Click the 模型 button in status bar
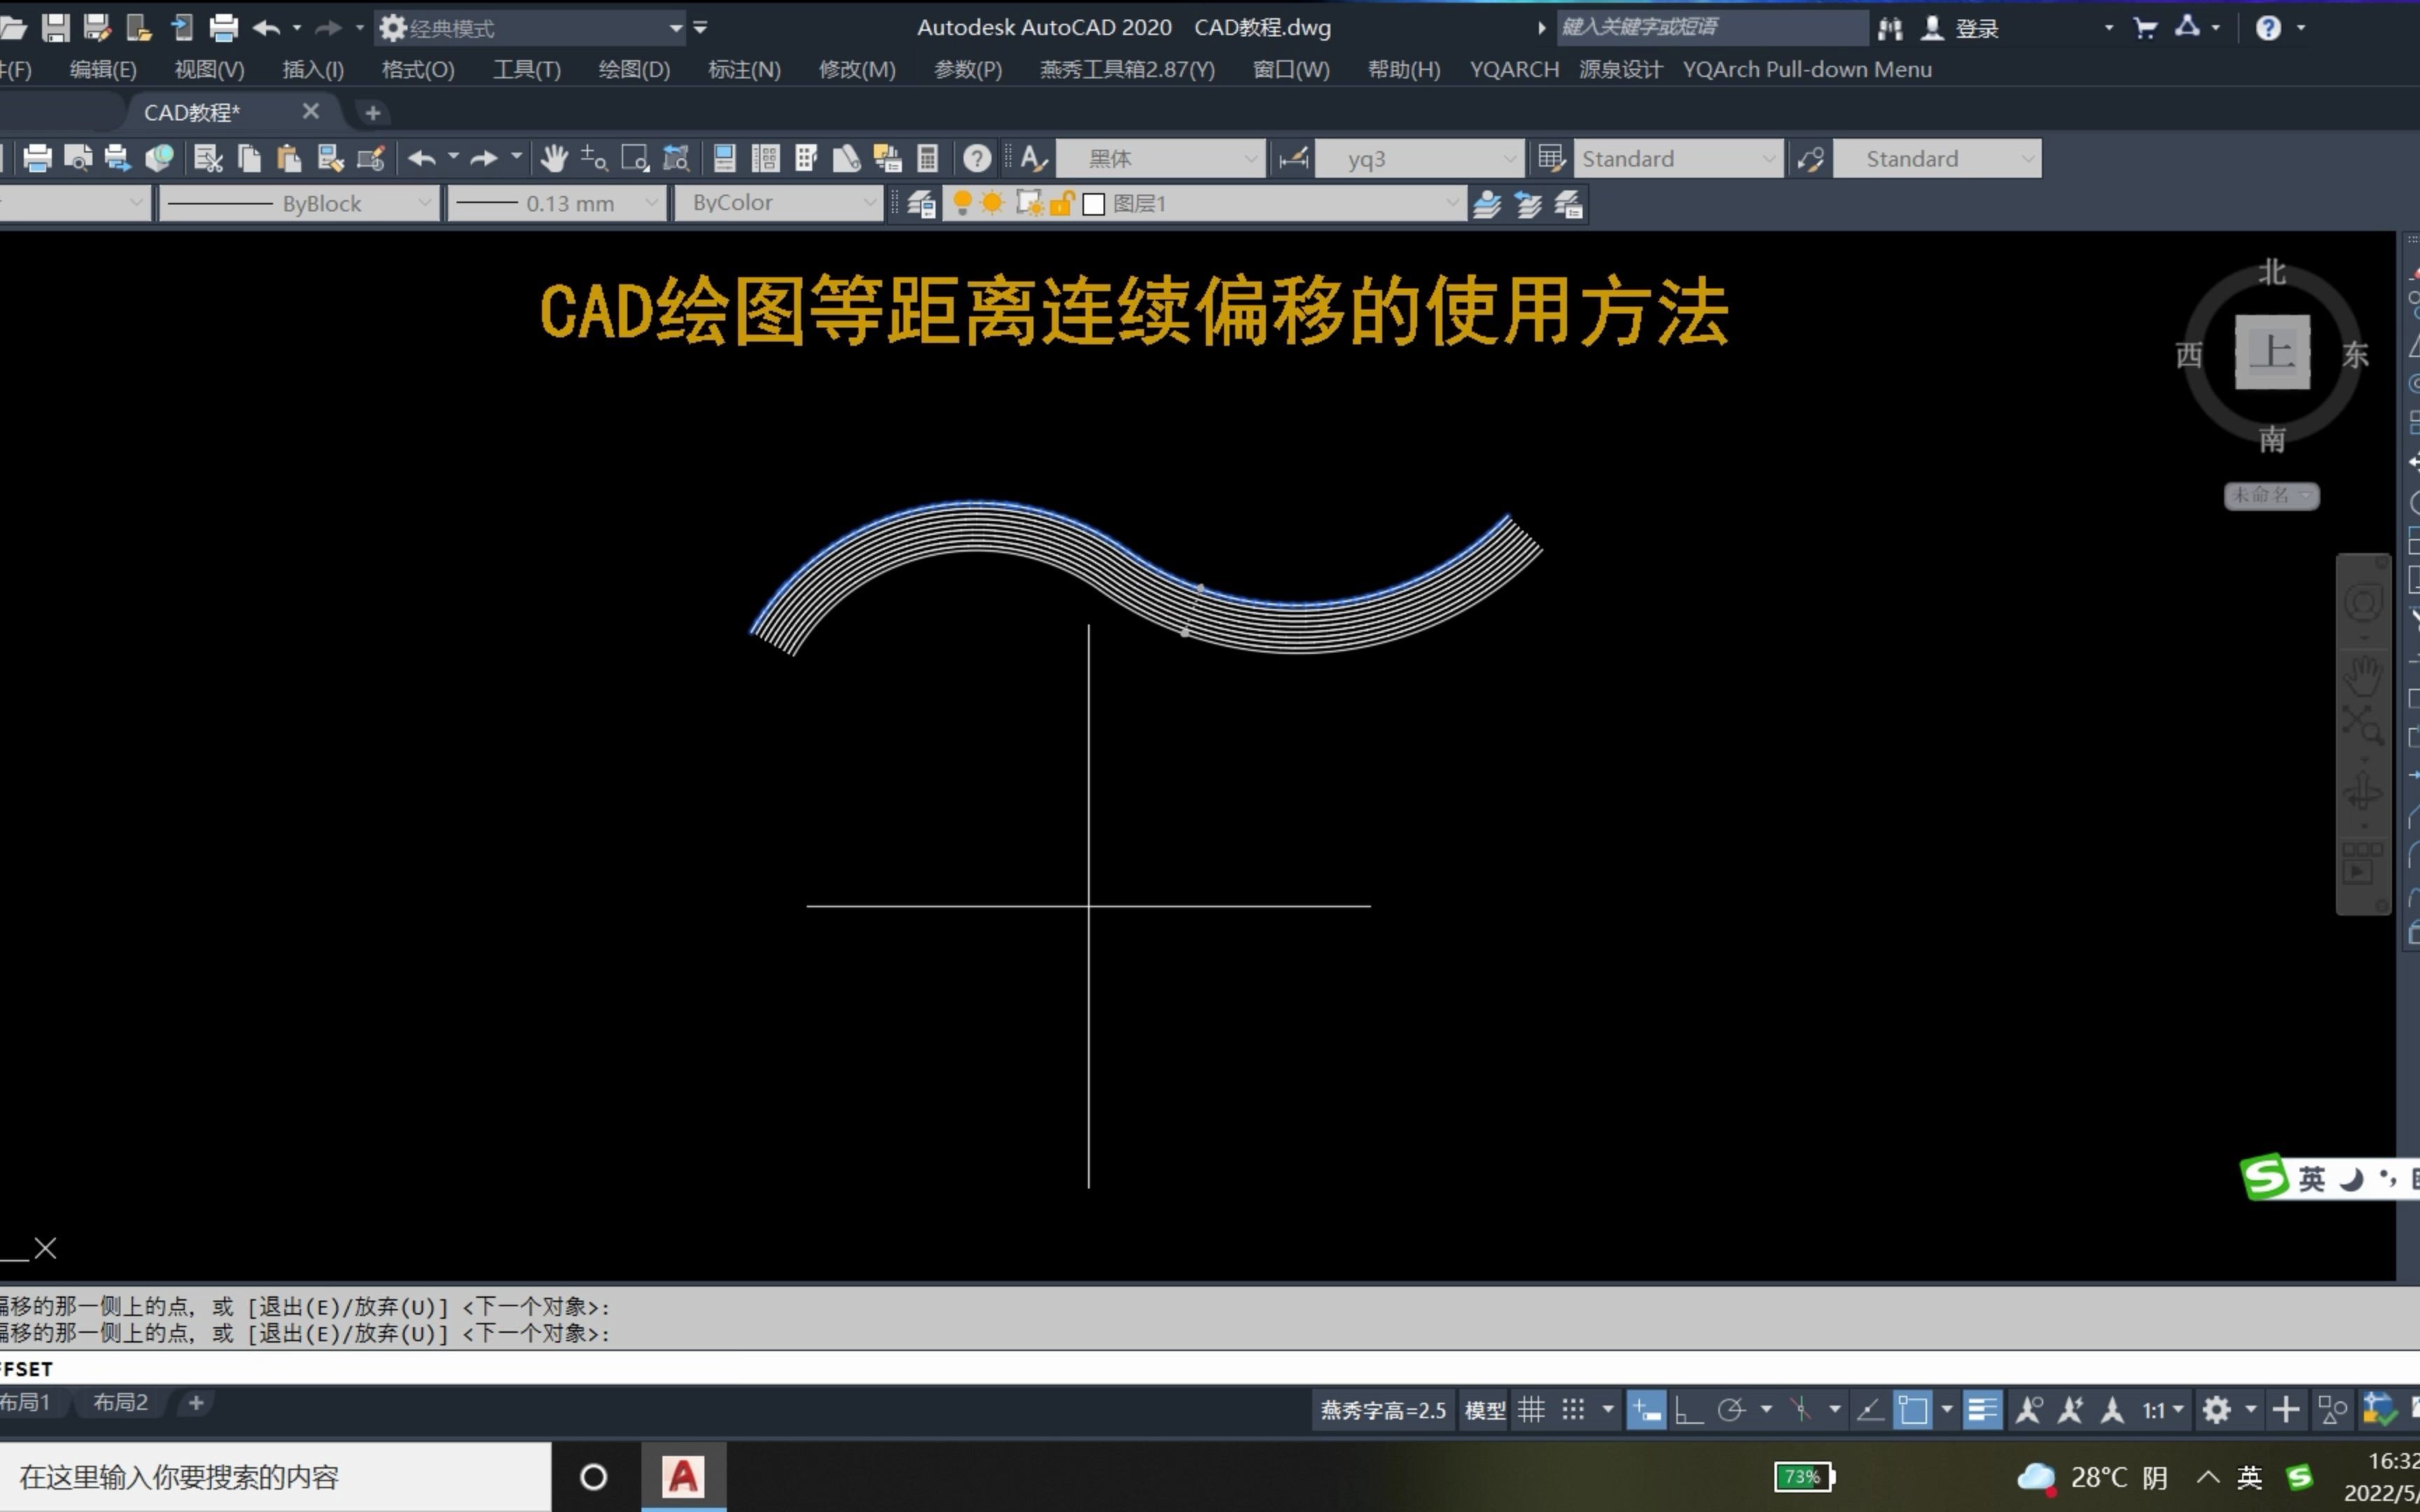Image resolution: width=2420 pixels, height=1512 pixels. click(1484, 1410)
